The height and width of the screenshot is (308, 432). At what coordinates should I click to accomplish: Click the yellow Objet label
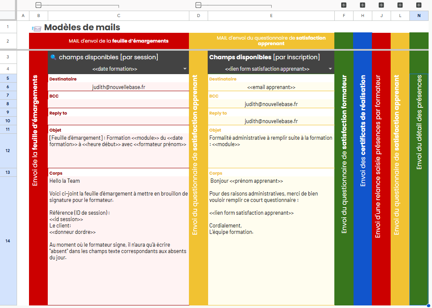(x=215, y=130)
